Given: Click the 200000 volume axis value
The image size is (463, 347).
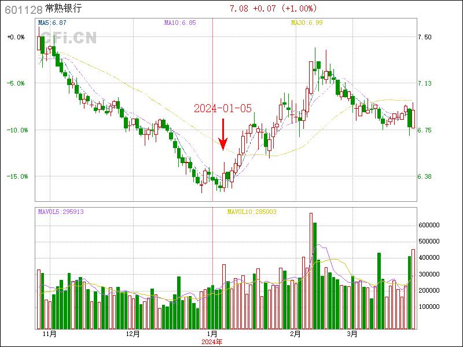Looking at the screenshot, I should point(429,291).
